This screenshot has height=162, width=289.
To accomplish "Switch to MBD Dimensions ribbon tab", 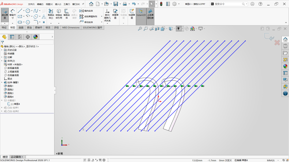I will [x=71, y=27].
